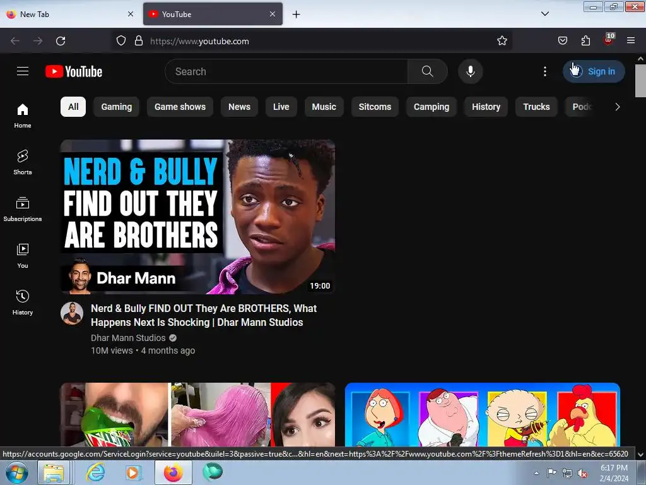List all tabs dropdown arrow
This screenshot has height=485, width=646.
(x=544, y=14)
